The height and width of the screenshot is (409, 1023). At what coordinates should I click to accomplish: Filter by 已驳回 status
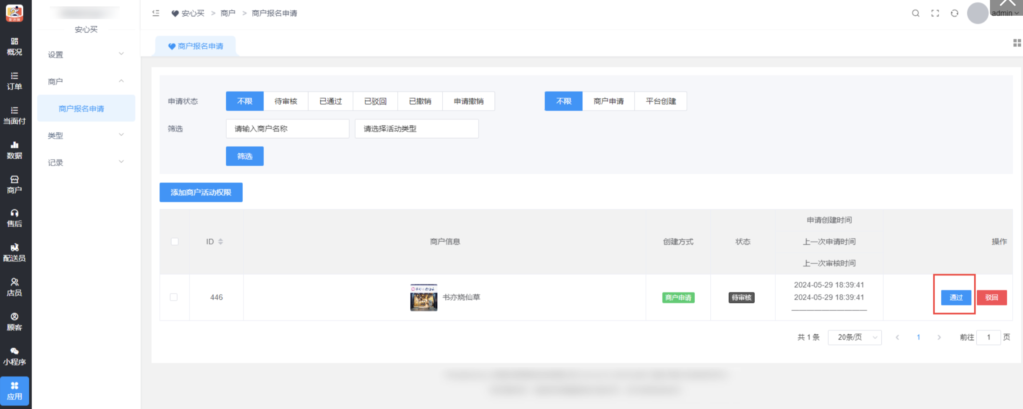(x=375, y=101)
